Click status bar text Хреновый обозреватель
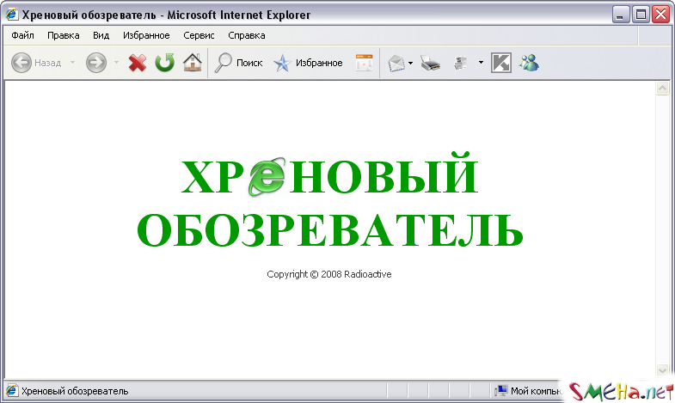 click(x=75, y=391)
